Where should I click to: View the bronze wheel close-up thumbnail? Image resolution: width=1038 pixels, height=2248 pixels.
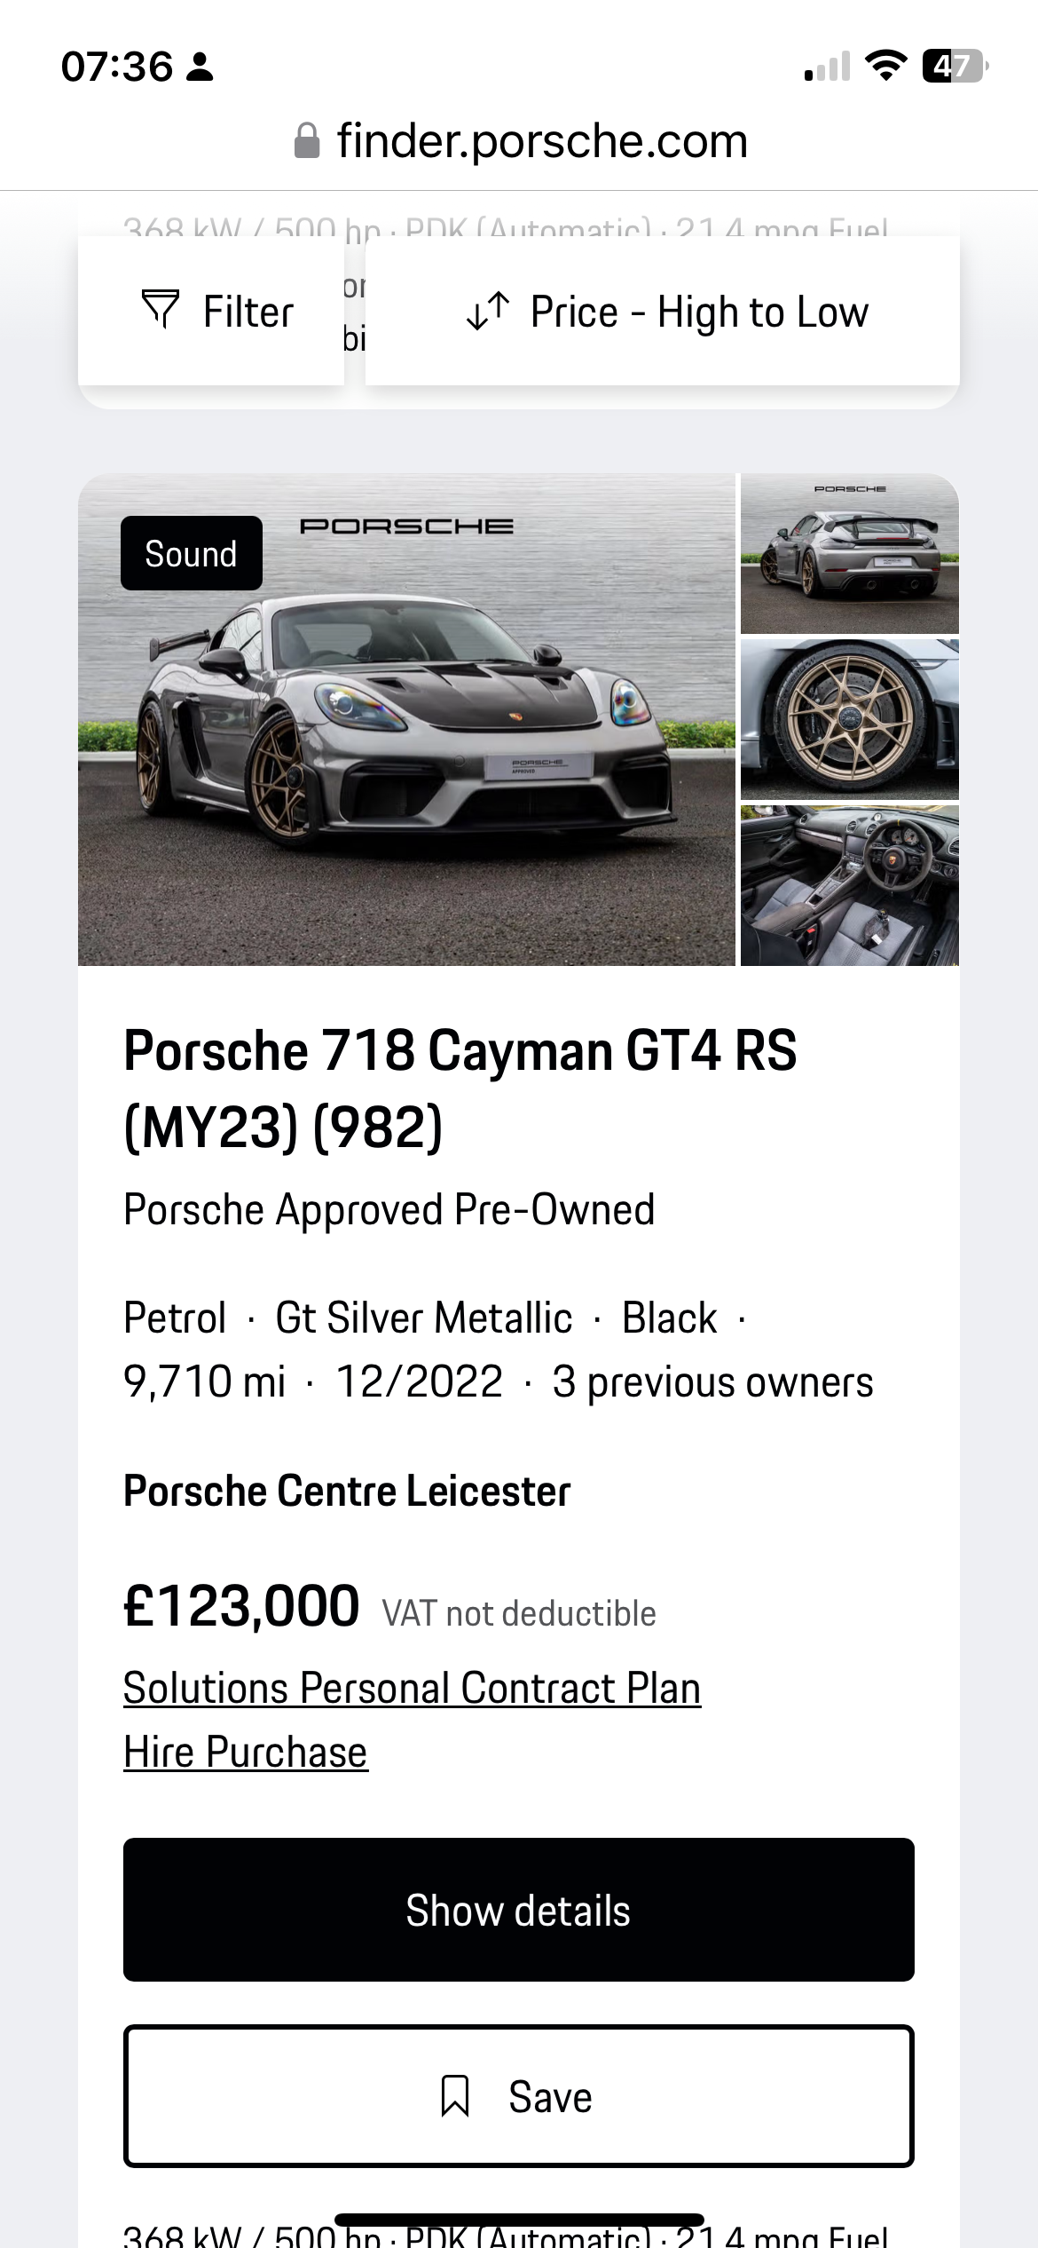tap(850, 719)
